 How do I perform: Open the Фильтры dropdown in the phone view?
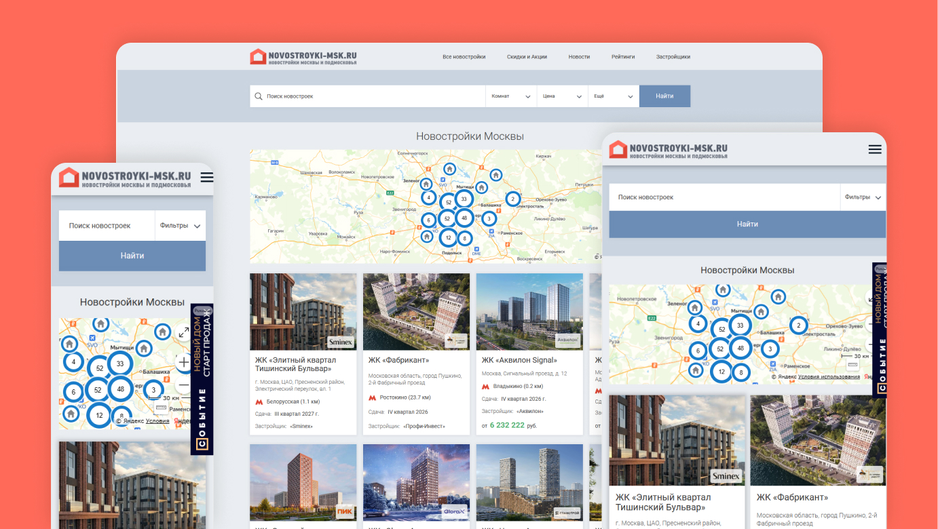point(180,225)
